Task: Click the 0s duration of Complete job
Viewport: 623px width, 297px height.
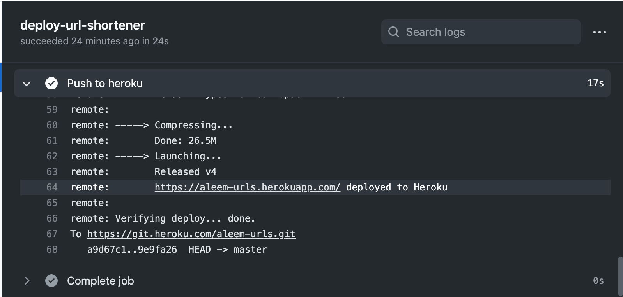Action: pyautogui.click(x=598, y=281)
